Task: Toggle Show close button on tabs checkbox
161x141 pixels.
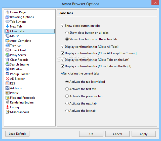Action: pos(62,25)
